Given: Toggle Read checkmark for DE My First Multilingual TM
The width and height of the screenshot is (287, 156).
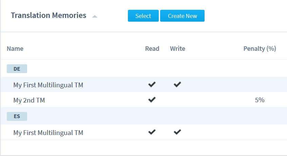Looking at the screenshot, I should (x=152, y=84).
